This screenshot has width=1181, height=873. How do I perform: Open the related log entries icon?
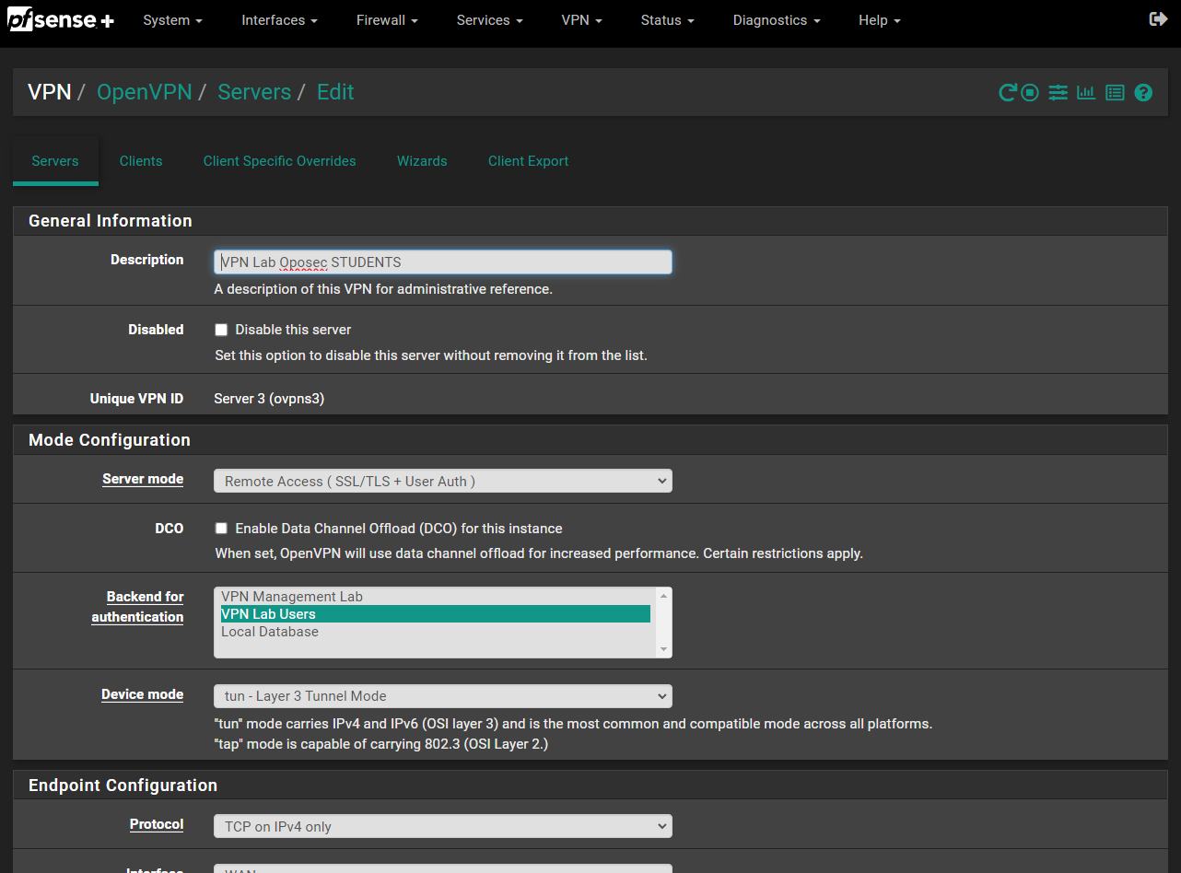(1115, 92)
